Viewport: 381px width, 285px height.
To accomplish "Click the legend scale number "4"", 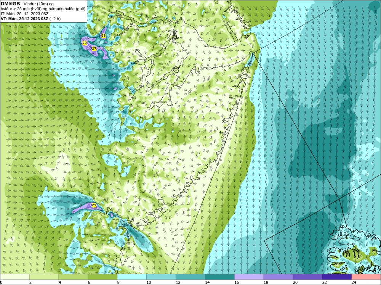I will click(60, 282).
